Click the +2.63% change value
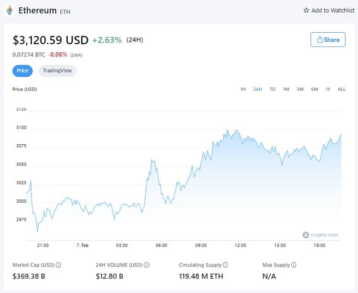The image size is (358, 293). (x=107, y=40)
